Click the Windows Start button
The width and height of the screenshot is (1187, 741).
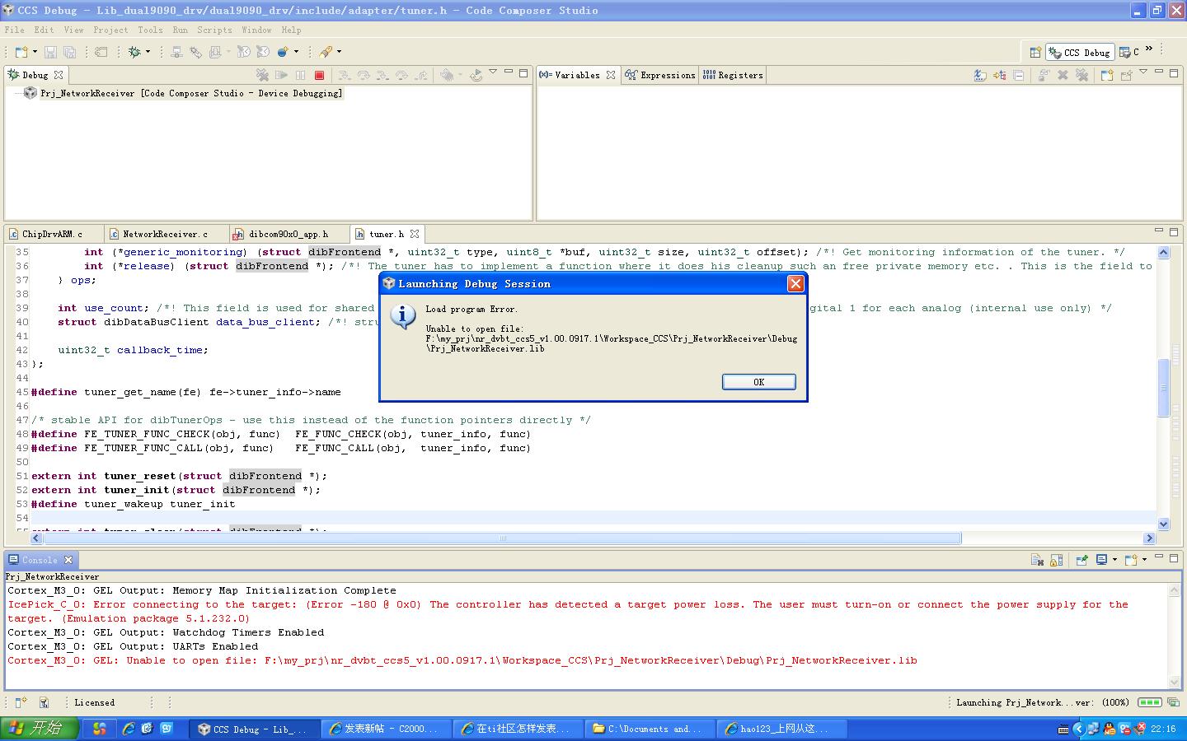39,729
